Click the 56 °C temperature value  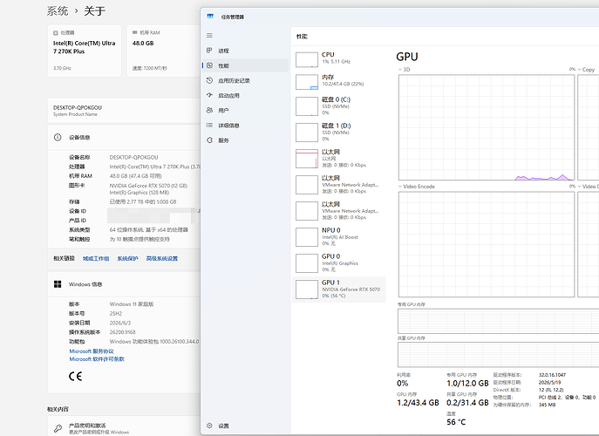tap(456, 422)
